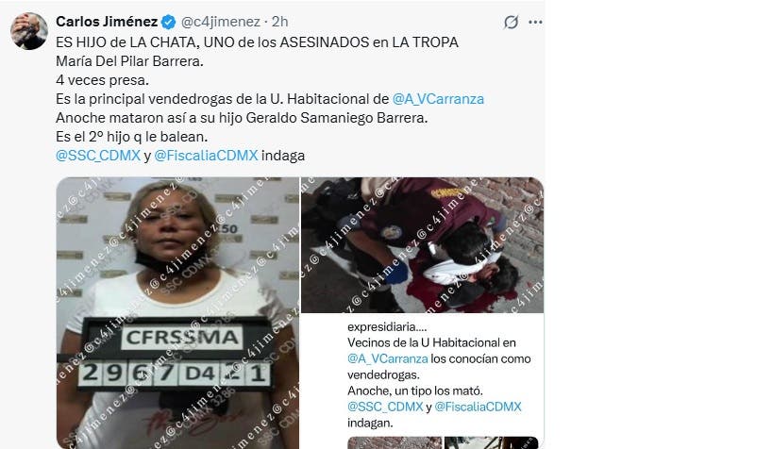This screenshot has width=773, height=449.
Task: Click the blue verified badge next to Carlos Jiménez
Action: click(x=169, y=22)
